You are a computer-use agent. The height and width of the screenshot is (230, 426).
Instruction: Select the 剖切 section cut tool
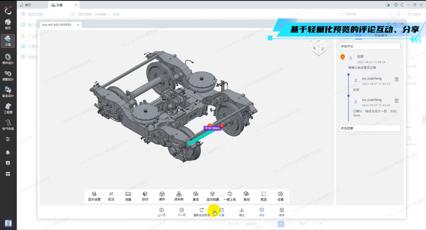[x=145, y=196]
